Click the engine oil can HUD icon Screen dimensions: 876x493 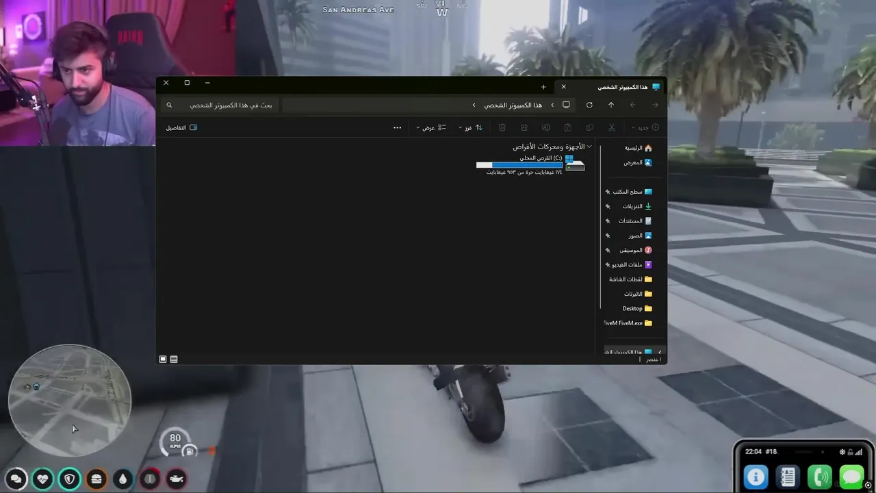click(177, 479)
